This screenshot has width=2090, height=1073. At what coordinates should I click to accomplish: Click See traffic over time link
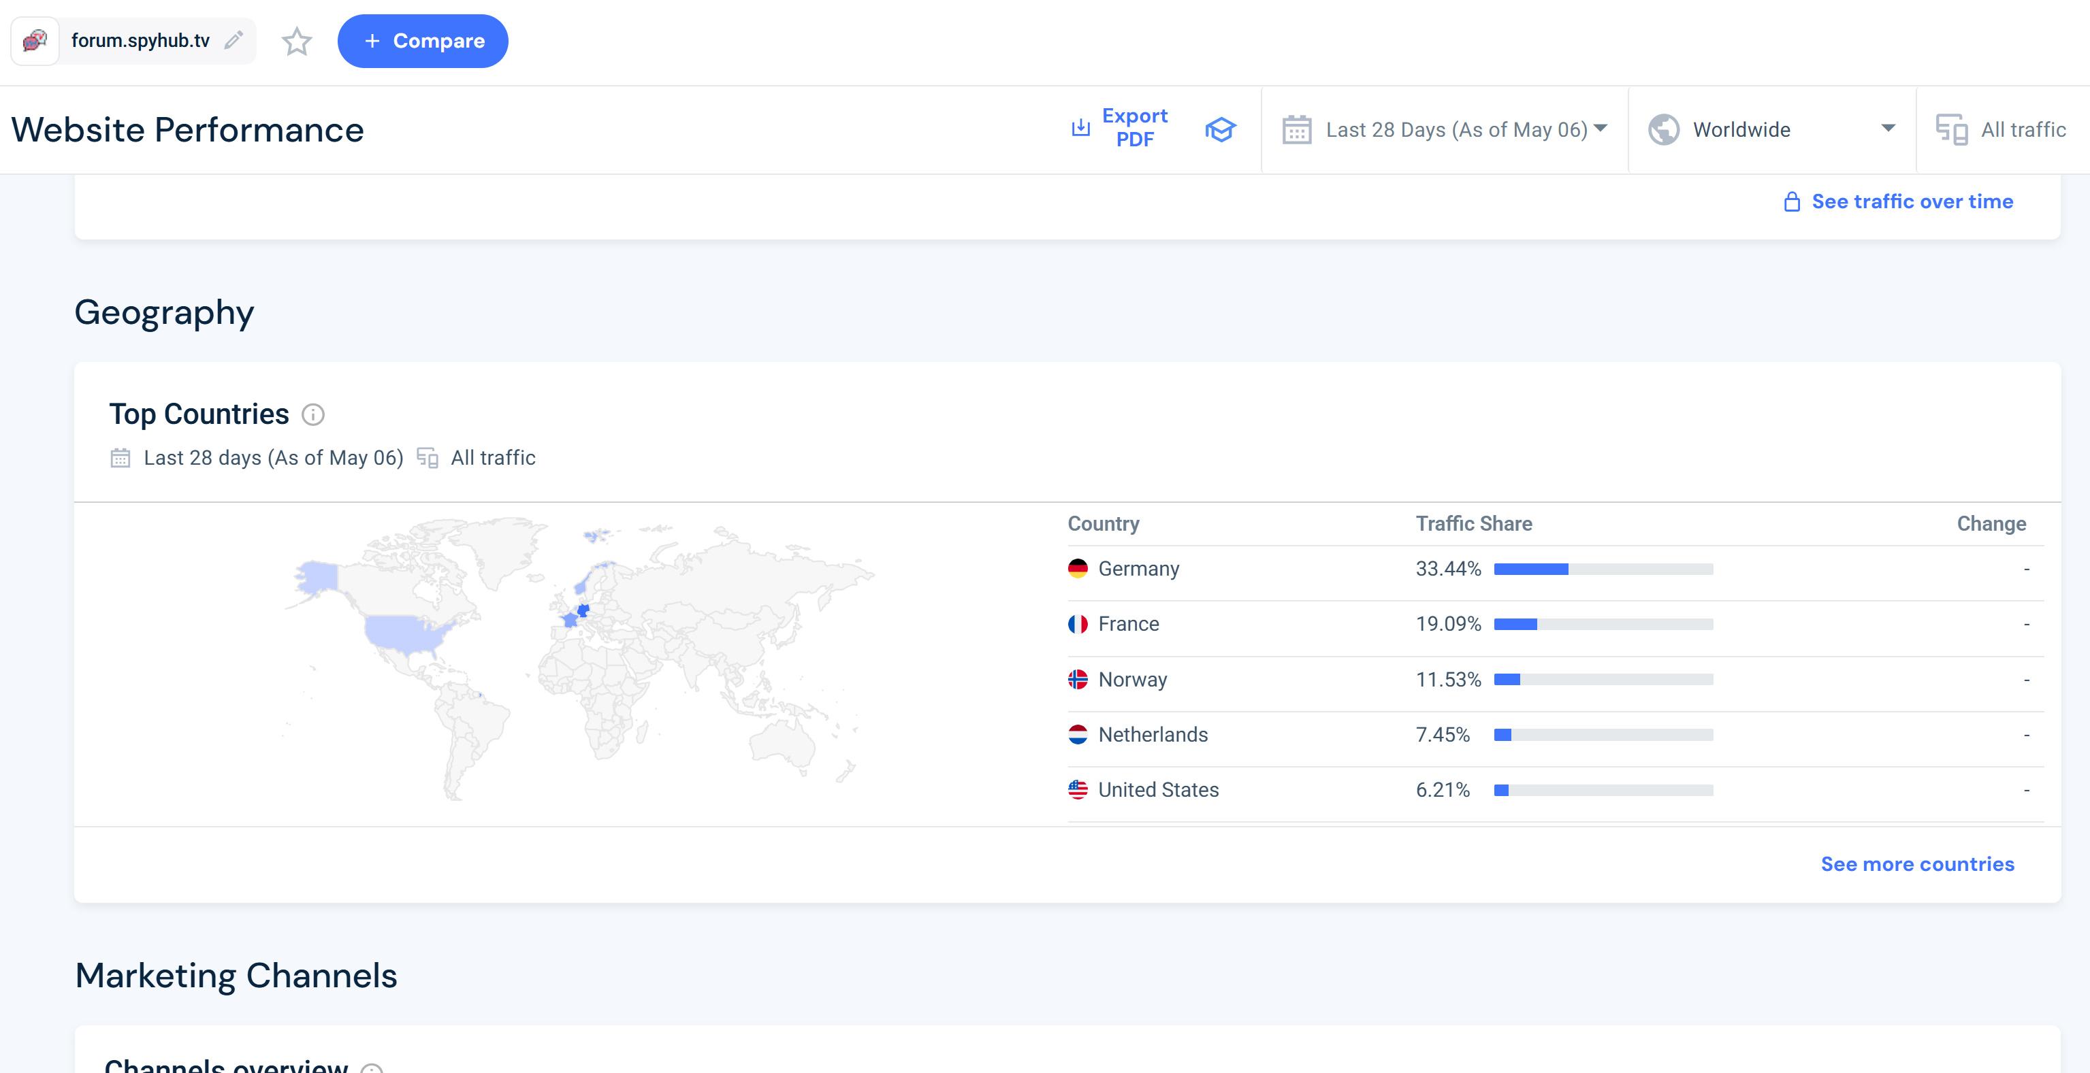coord(1912,201)
